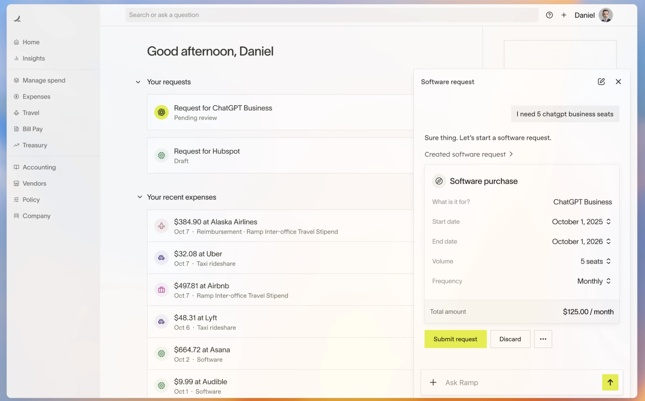This screenshot has height=401, width=645.
Task: Open the $32.08 Uber expense
Action: coord(281,258)
